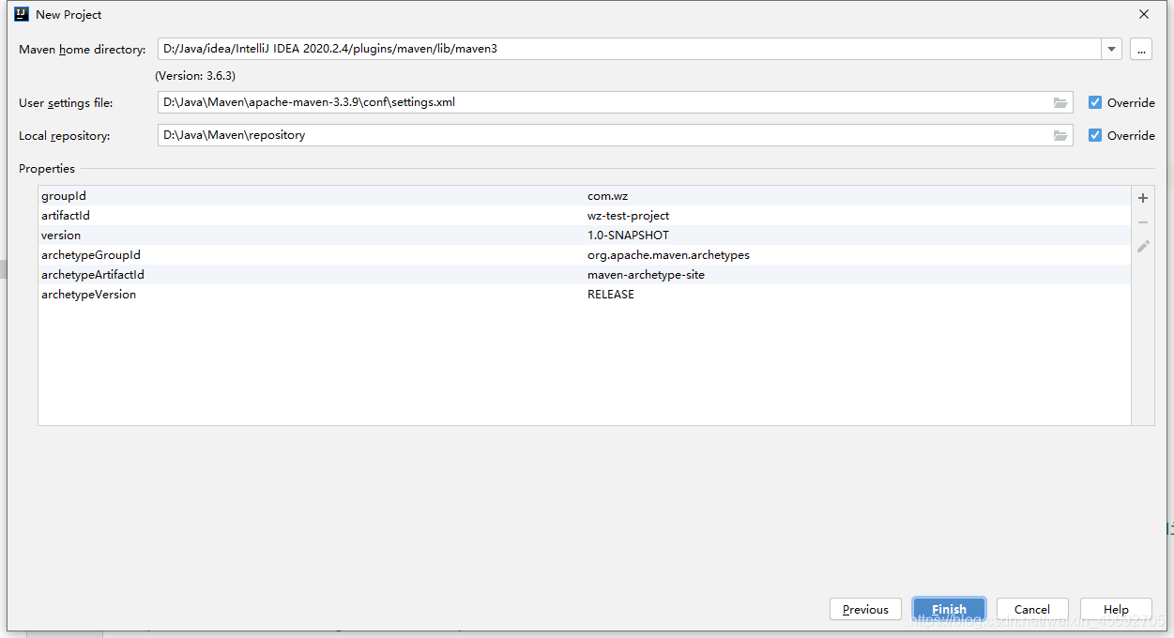Click the Local repository label
Image resolution: width=1174 pixels, height=638 pixels.
coord(65,136)
